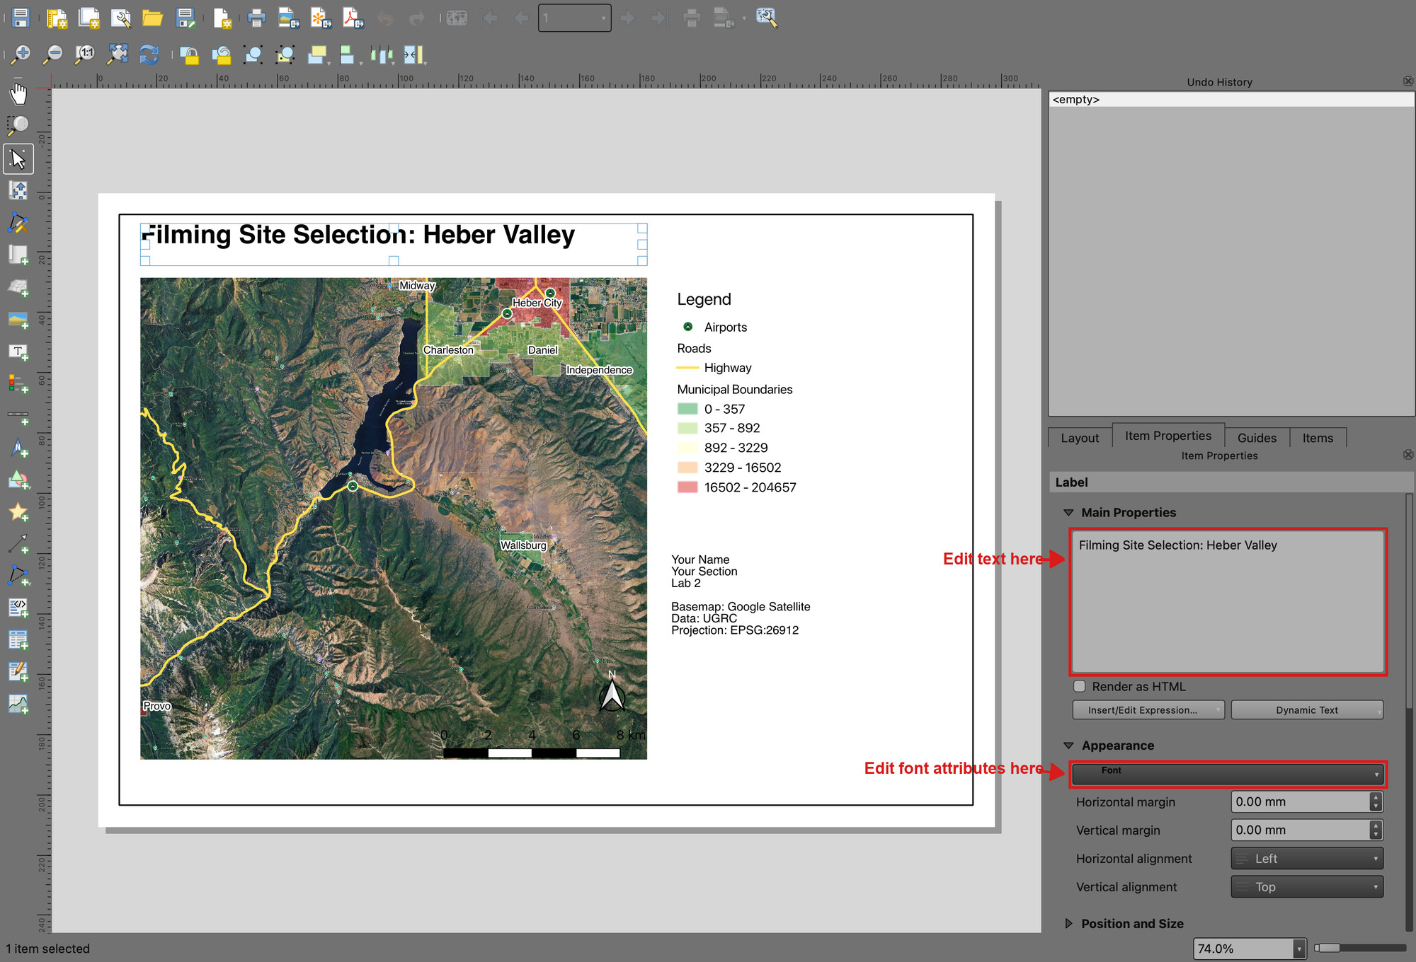Switch to the Items tab
Image resolution: width=1416 pixels, height=962 pixels.
[1318, 438]
